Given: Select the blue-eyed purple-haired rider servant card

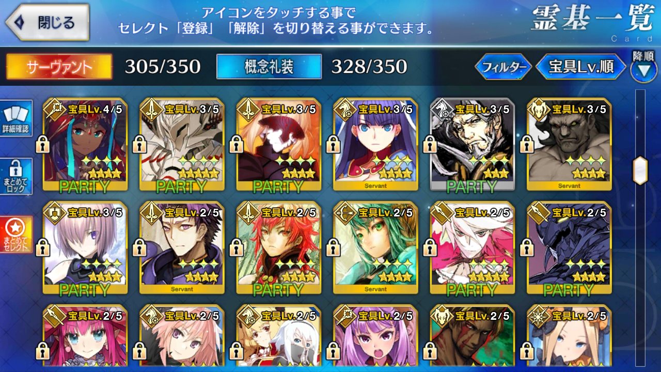Looking at the screenshot, I should [x=375, y=144].
